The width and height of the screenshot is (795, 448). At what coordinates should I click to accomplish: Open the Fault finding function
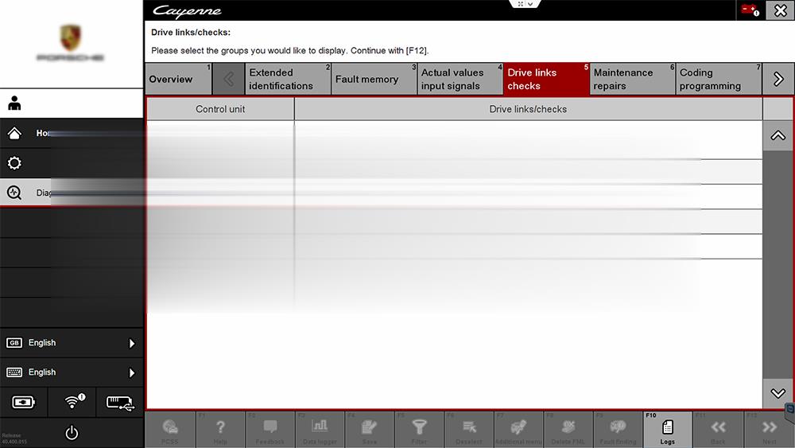[618, 430]
